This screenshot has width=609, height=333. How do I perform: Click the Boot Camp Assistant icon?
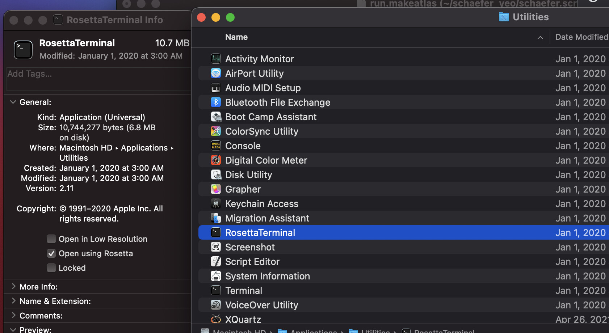(x=216, y=117)
